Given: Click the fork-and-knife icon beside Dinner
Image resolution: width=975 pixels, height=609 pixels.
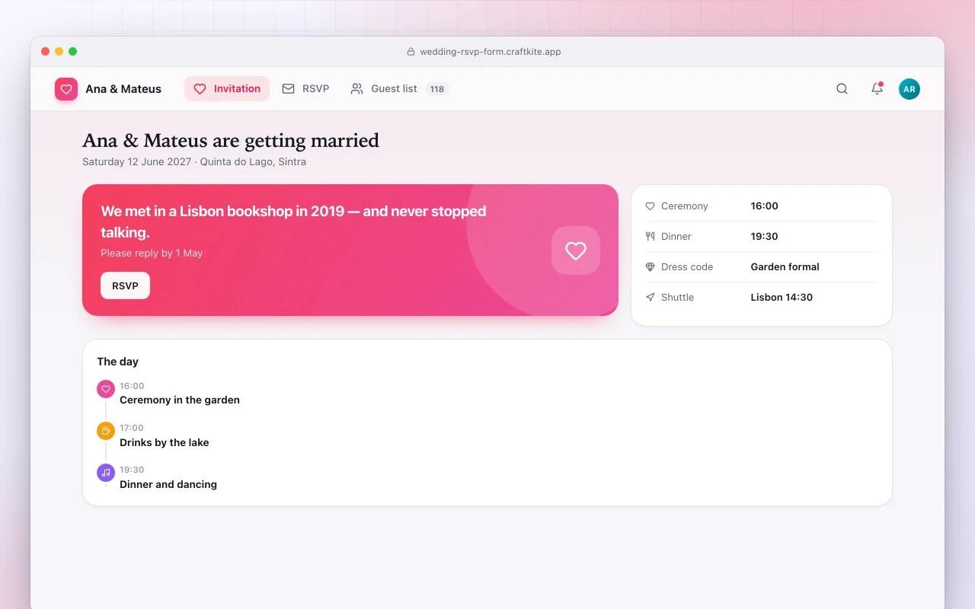Looking at the screenshot, I should pyautogui.click(x=650, y=237).
